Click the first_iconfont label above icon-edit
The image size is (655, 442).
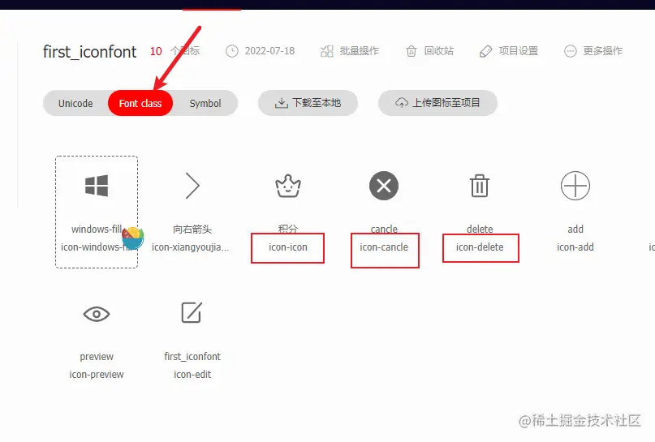click(x=192, y=356)
